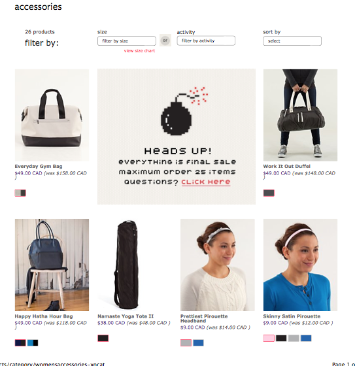Pick the black Namaste Yoga Tote II swatch

coord(103,339)
